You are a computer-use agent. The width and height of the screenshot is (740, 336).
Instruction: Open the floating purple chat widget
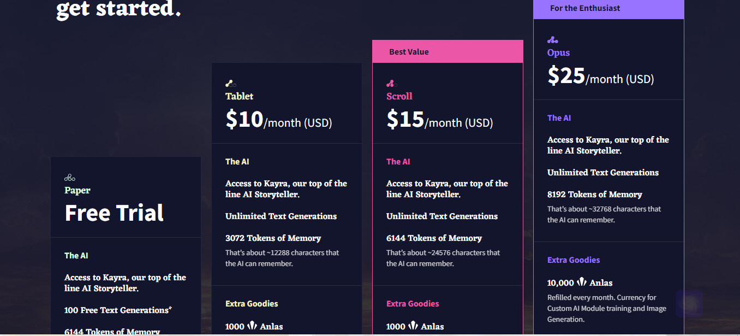[x=689, y=304]
